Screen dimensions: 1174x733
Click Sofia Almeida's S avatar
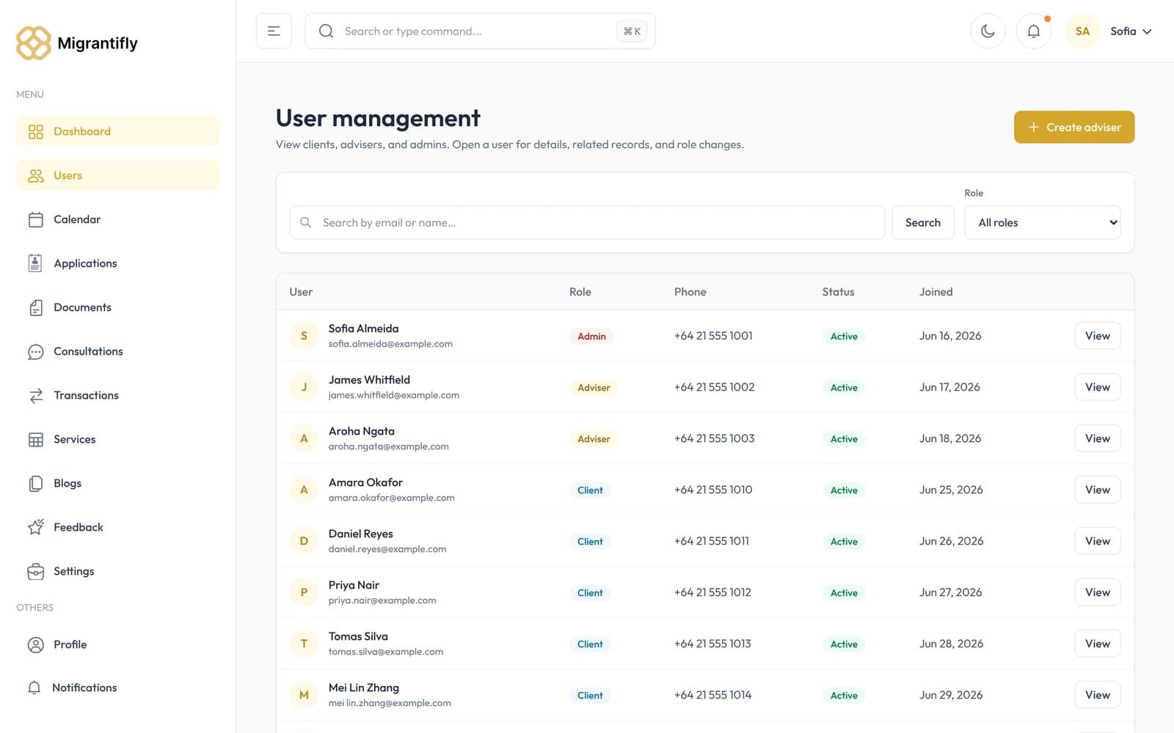tap(304, 336)
